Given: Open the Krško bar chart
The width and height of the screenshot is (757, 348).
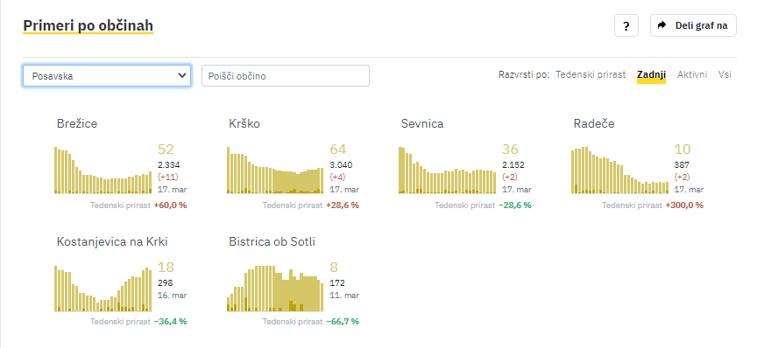Looking at the screenshot, I should click(275, 171).
